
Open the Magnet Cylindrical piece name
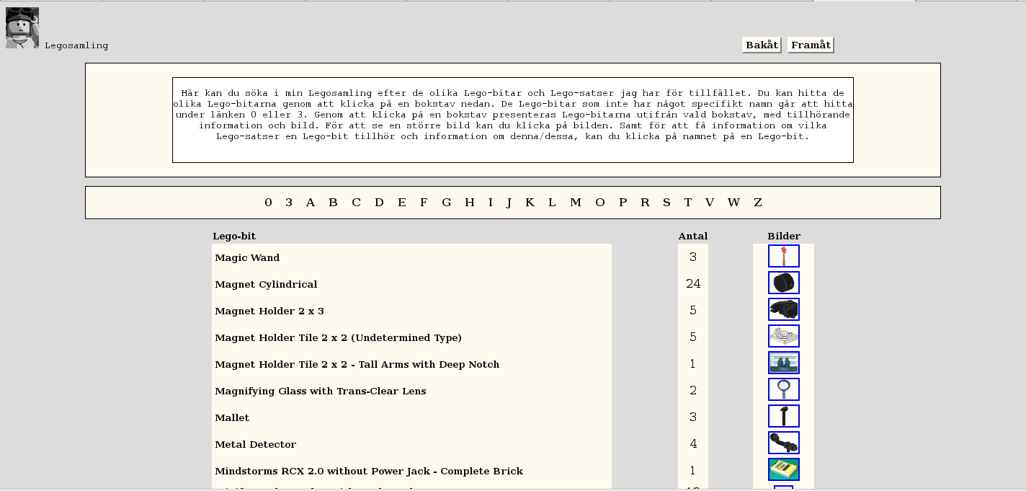pos(266,284)
